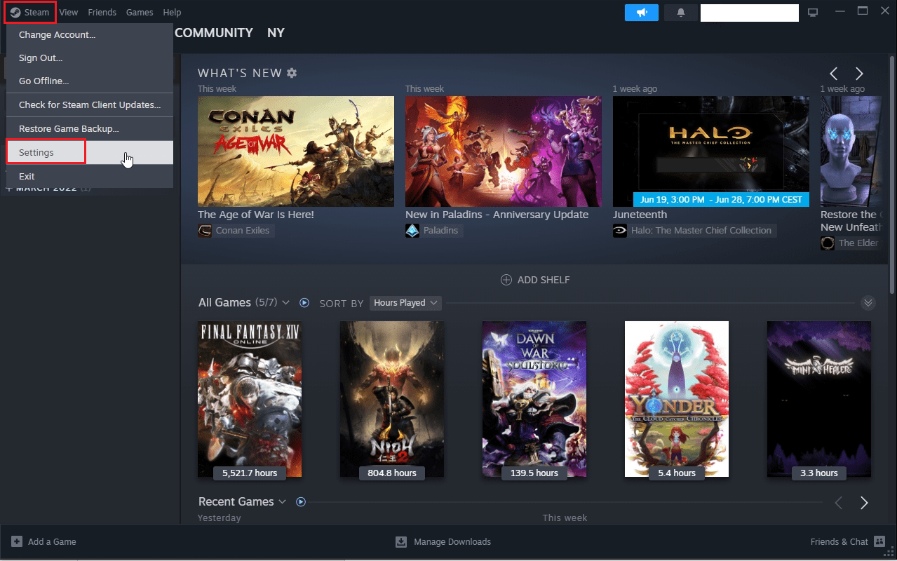Expand the All Games shelf dropdown chevron
The height and width of the screenshot is (561, 897).
285,303
